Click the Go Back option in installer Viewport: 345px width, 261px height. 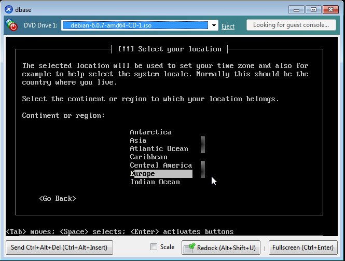58,199
